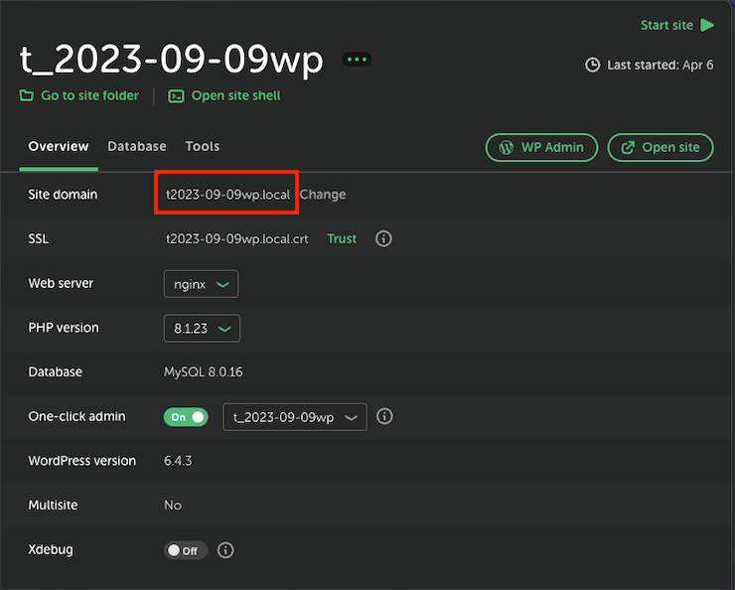
Task: Click the site title t_2023-09-09wp
Action: pos(172,60)
